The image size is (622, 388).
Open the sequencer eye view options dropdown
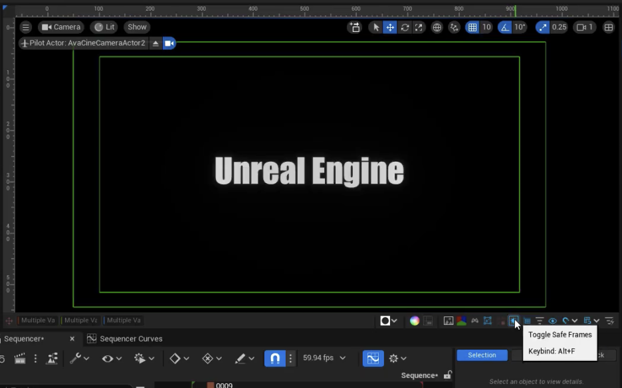point(112,359)
